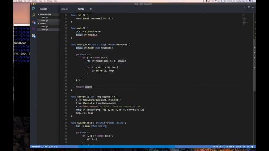Click 'qCh := client(Data)' code line
Screen dimensions: 269x151
[x=89, y=31]
